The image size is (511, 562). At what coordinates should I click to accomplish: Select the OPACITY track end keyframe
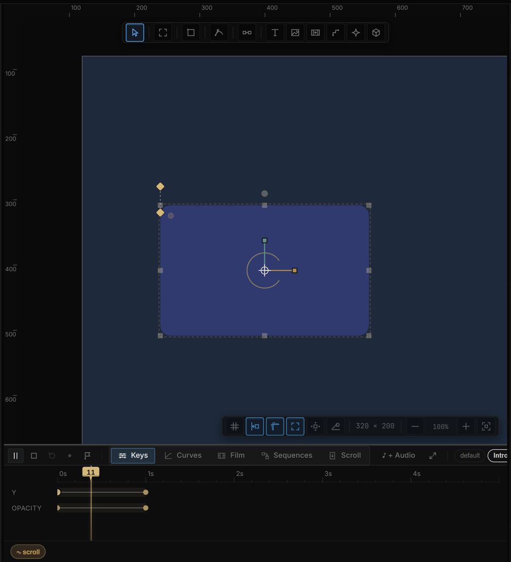pos(146,508)
